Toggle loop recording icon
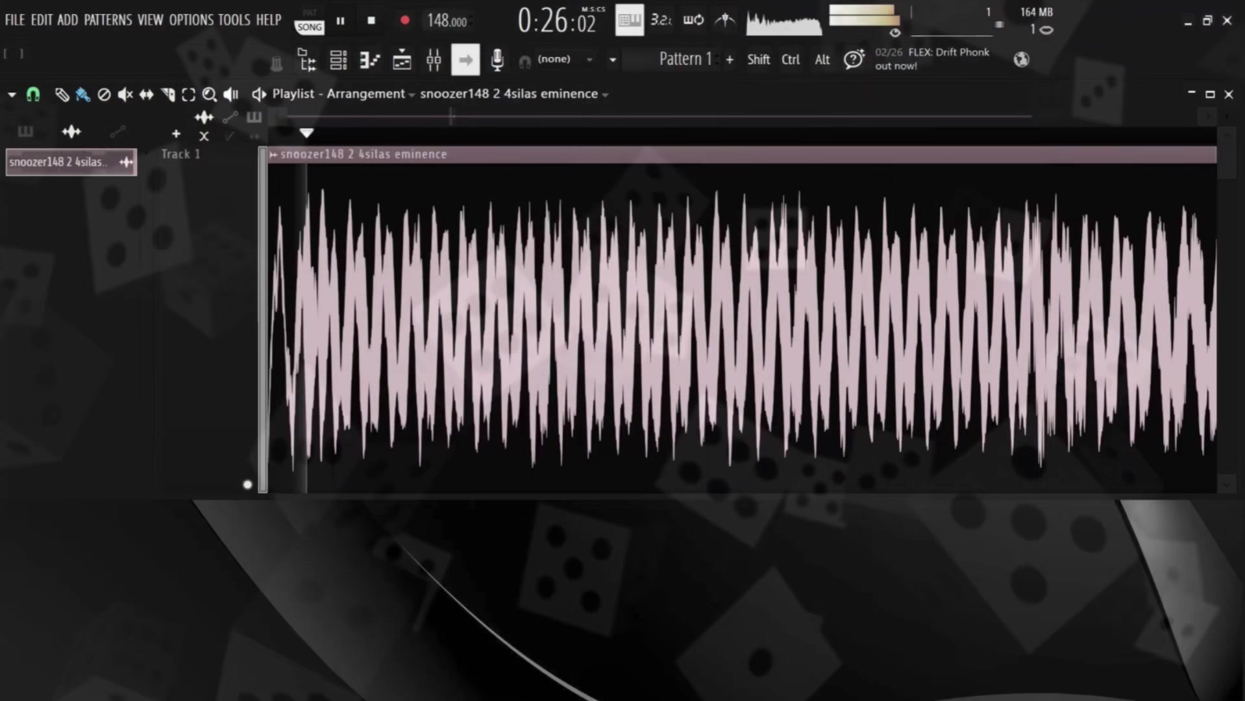Screen dimensions: 1245x701 click(x=693, y=20)
